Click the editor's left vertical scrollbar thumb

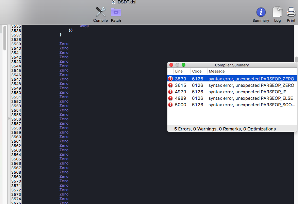[5, 38]
